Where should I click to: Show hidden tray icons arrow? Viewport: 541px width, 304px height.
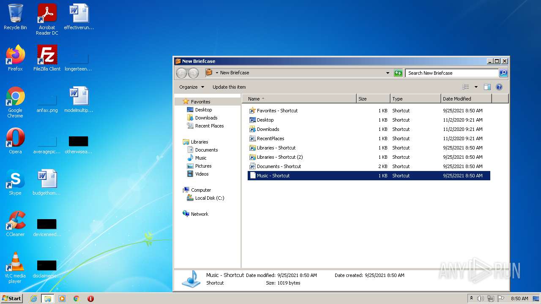coord(471,299)
